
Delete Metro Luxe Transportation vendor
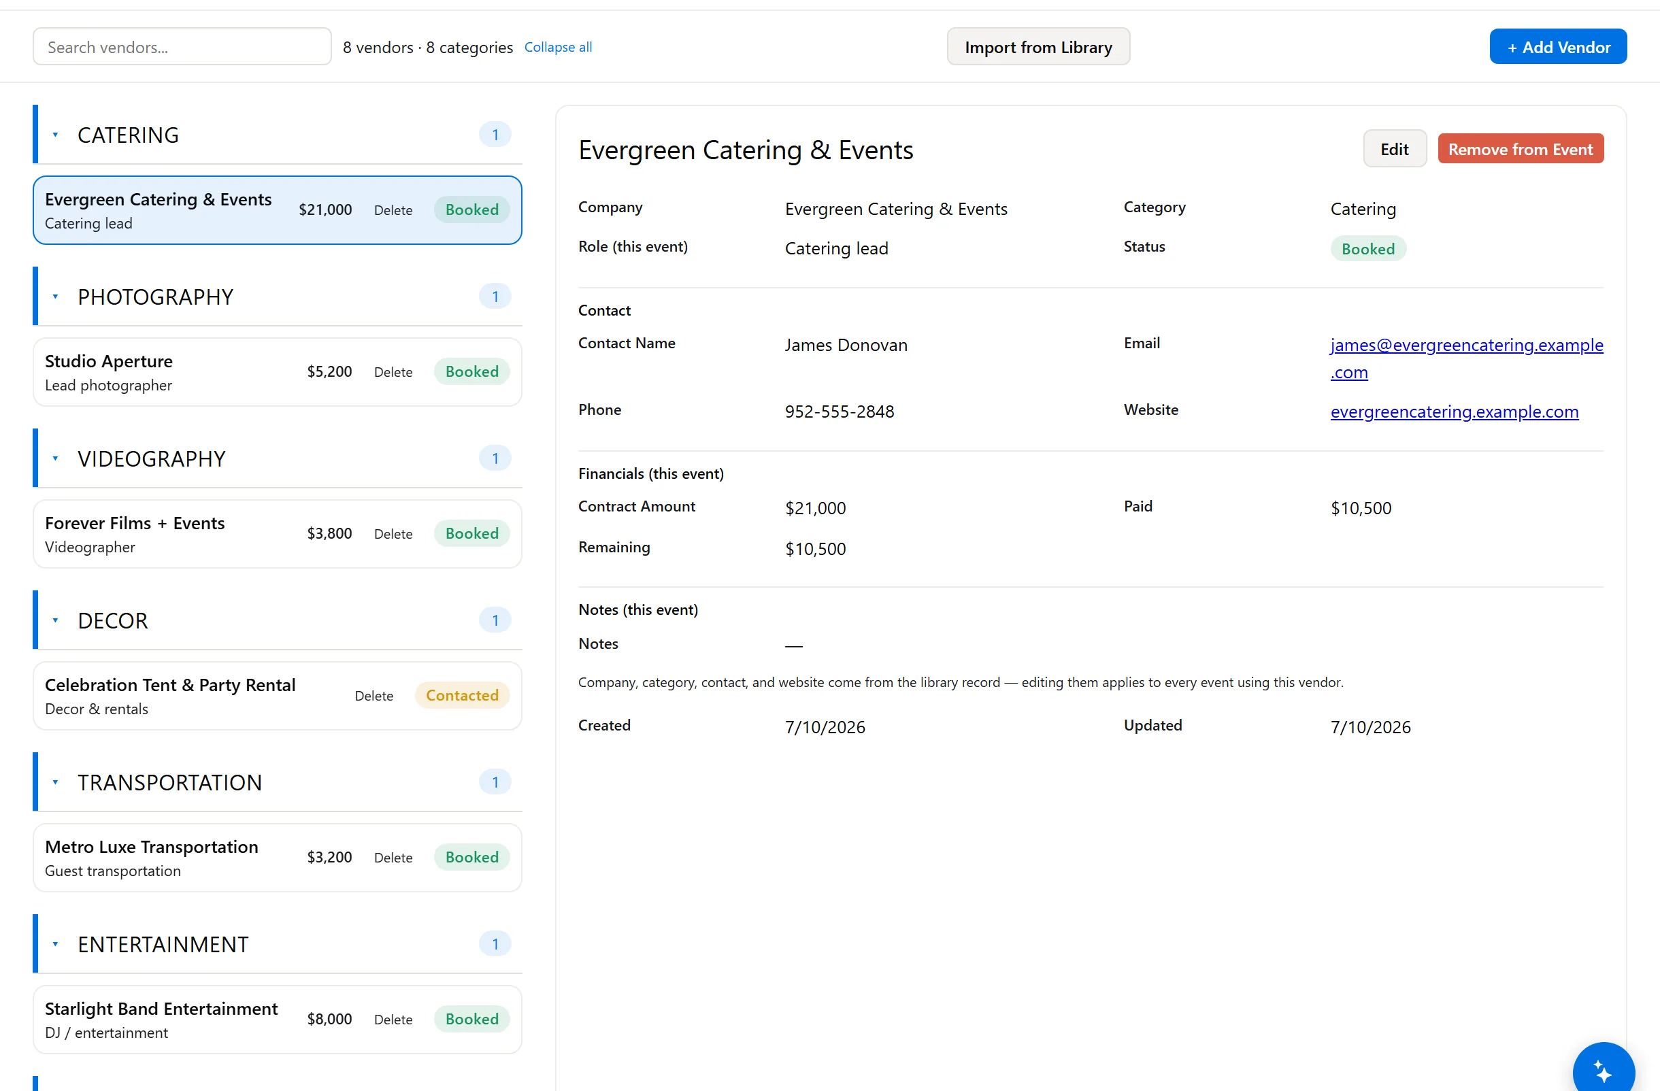click(x=393, y=857)
